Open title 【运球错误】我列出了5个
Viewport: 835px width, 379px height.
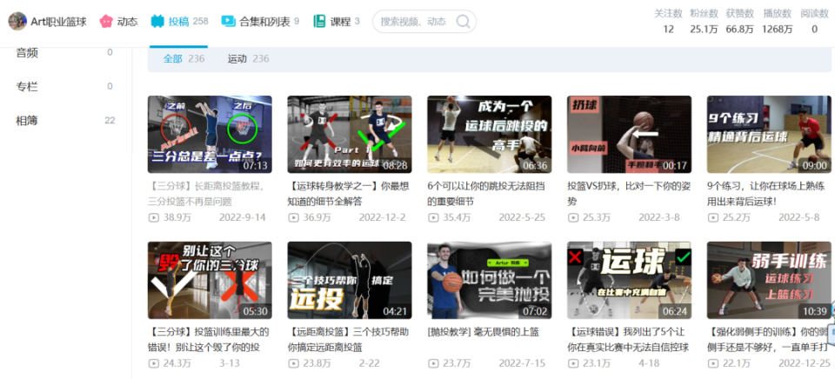coord(628,340)
